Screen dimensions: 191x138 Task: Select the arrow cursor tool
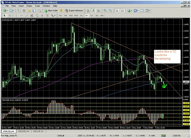point(5,16)
